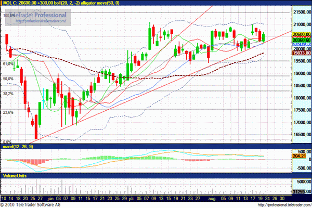Click the 21500,00 price axis label
The height and width of the screenshot is (208, 312).
(x=302, y=12)
